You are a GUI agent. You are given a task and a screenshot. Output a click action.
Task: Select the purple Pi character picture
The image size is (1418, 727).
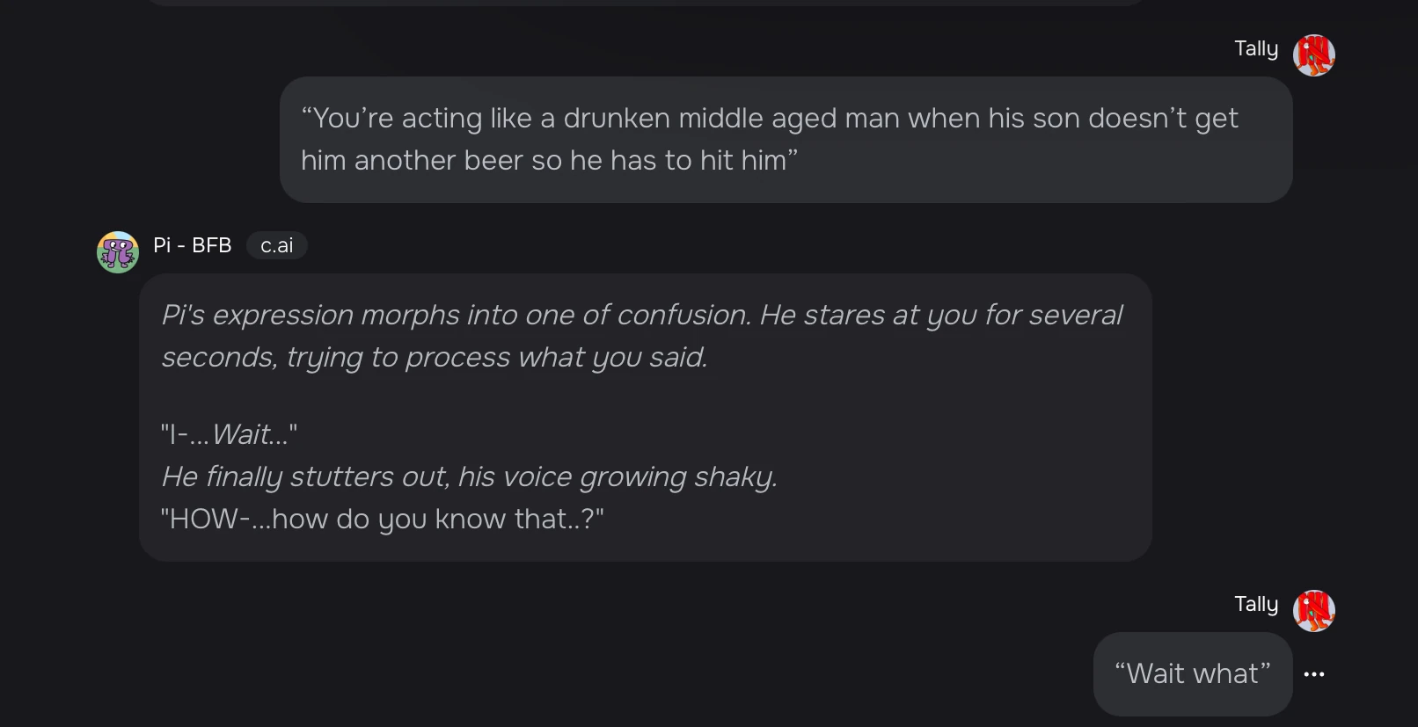click(117, 251)
